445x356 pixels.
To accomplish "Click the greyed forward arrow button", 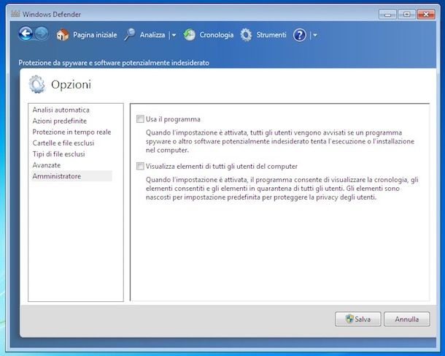I will tap(42, 34).
